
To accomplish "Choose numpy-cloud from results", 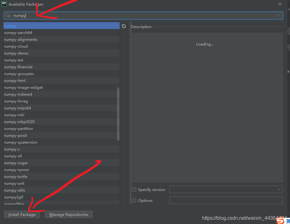I will pyautogui.click(x=62, y=46).
